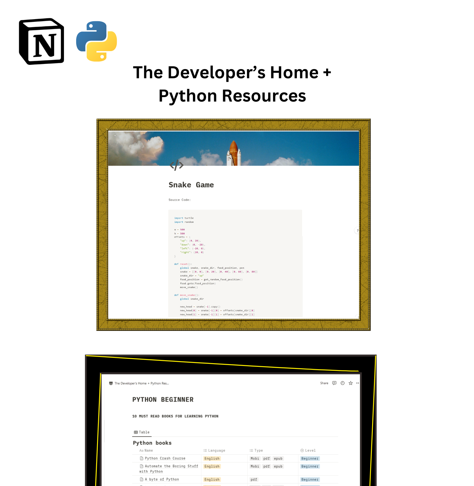
Task: Click the "import turtle" code line
Action: pos(184,218)
